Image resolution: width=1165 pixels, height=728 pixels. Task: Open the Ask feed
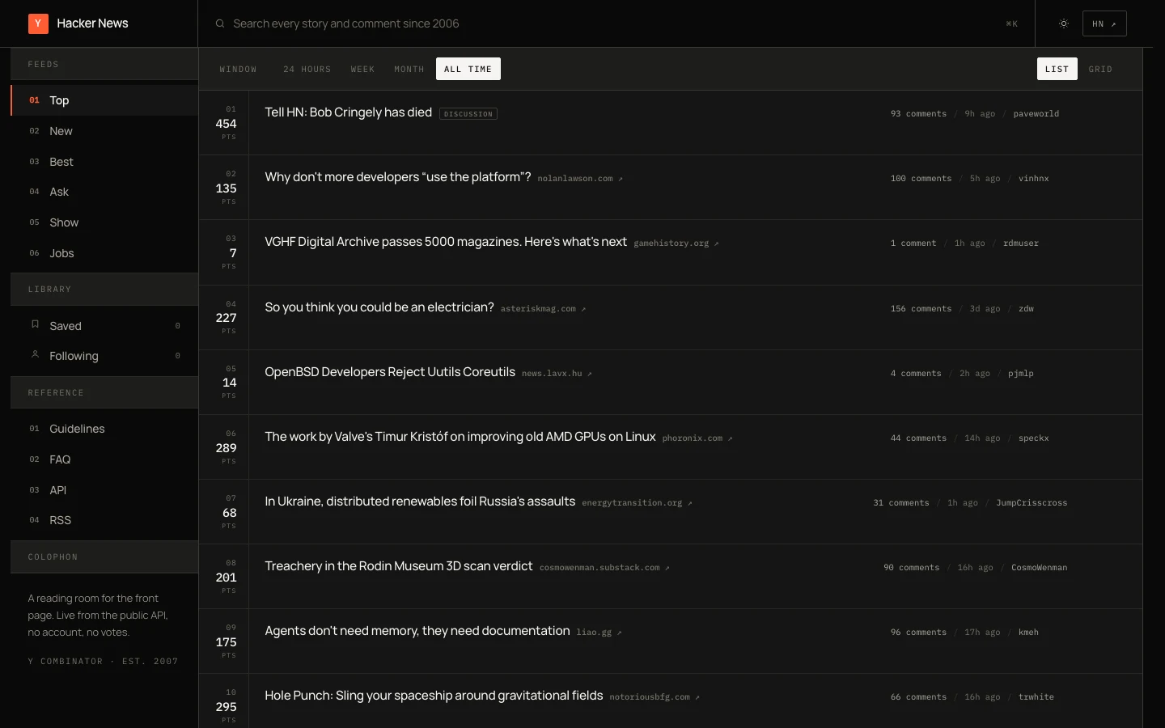pos(104,192)
